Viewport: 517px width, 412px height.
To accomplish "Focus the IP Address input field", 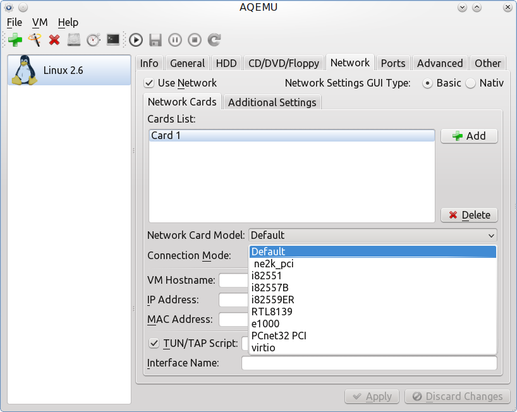I will (234, 300).
